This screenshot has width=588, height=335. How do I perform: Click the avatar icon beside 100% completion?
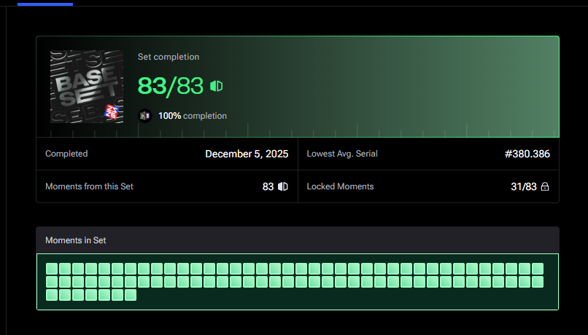(x=144, y=116)
